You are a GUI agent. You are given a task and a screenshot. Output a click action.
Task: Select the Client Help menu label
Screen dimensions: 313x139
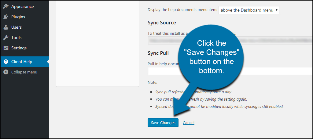[22, 62]
